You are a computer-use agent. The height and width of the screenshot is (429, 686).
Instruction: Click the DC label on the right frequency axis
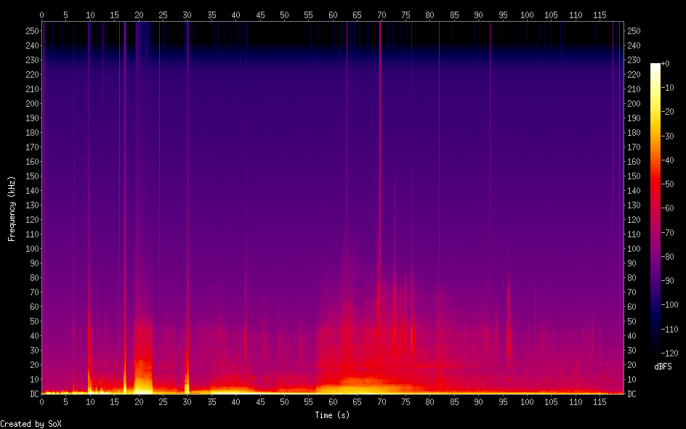(x=631, y=394)
